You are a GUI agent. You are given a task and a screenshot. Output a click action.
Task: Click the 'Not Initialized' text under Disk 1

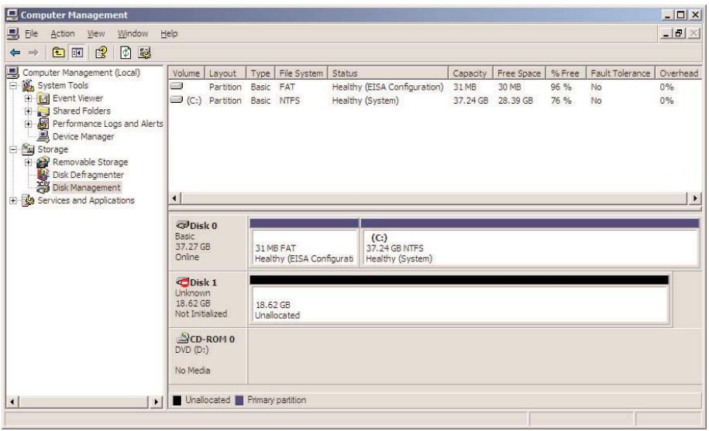point(201,313)
